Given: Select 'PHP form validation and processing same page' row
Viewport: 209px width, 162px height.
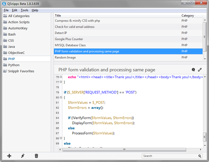Looking at the screenshot, I should pyautogui.click(x=128, y=51).
